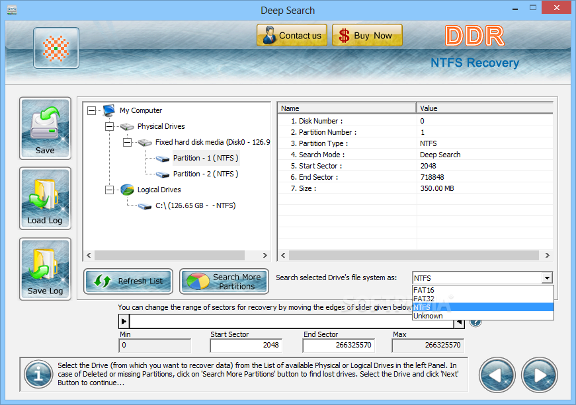Click the '1. Disk Number :' row

(415, 121)
